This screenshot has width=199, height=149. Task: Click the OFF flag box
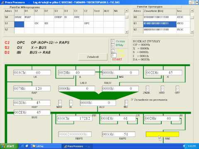coord(177,88)
